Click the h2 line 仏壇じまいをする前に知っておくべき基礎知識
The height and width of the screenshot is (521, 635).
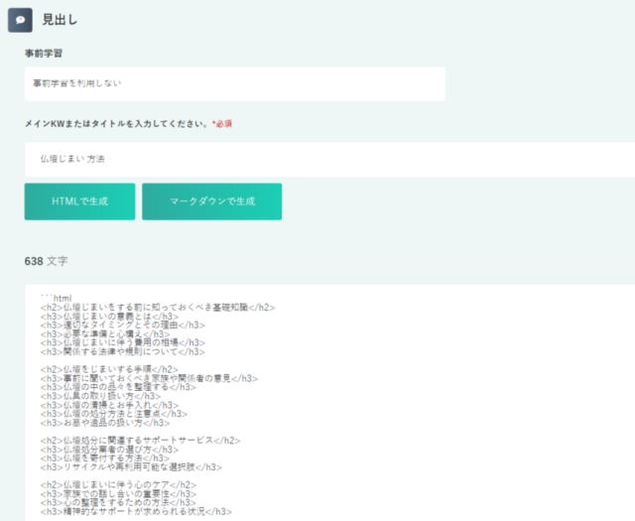[158, 308]
